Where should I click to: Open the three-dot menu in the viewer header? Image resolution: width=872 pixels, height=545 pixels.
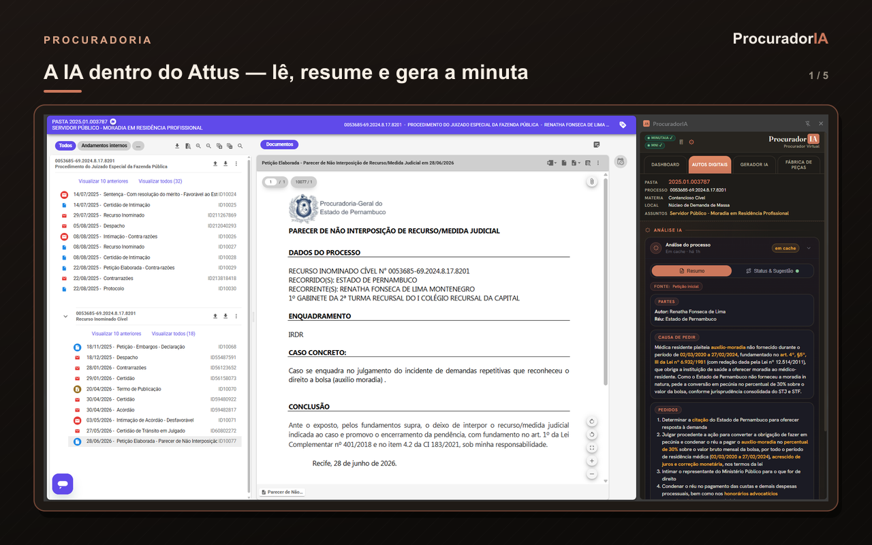[x=599, y=163]
